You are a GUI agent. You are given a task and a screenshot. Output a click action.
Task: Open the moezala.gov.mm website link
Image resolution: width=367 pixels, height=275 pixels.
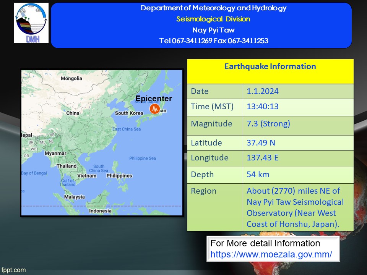point(271,254)
